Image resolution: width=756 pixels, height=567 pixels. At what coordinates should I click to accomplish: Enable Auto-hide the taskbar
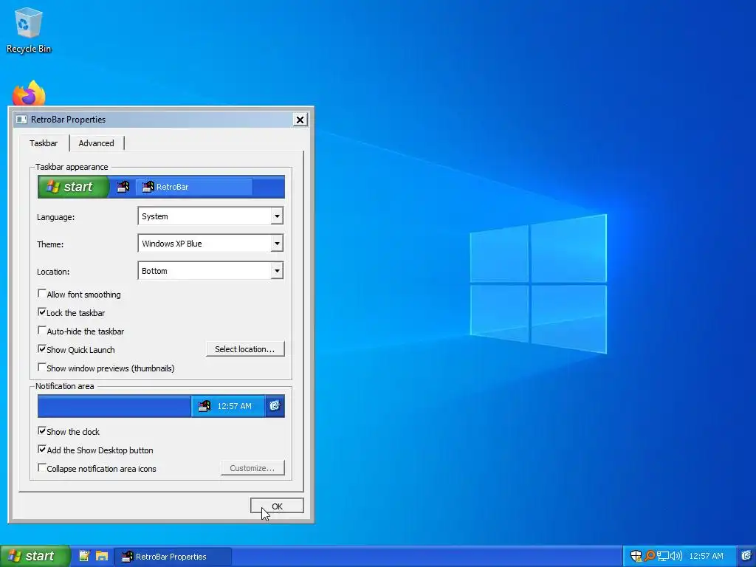click(x=42, y=331)
